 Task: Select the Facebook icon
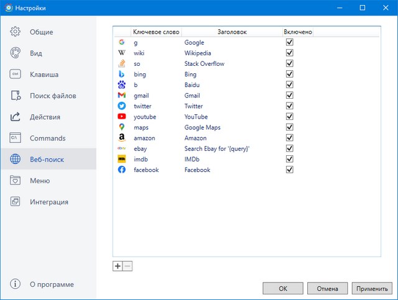[122, 170]
